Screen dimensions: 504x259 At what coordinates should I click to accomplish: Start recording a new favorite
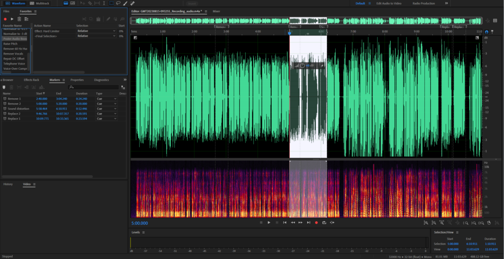5,19
